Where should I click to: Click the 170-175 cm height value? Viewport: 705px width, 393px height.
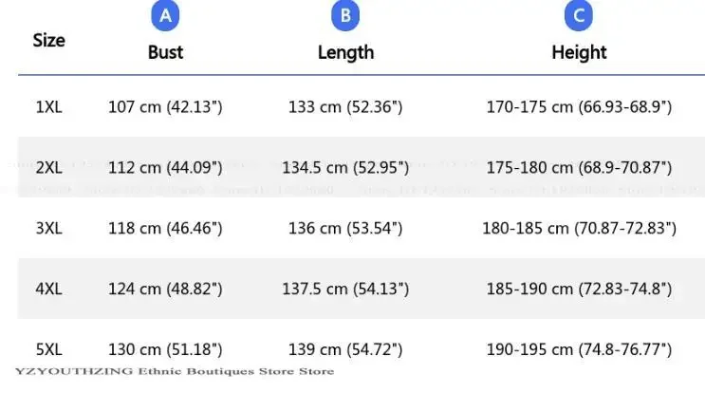pyautogui.click(x=579, y=107)
